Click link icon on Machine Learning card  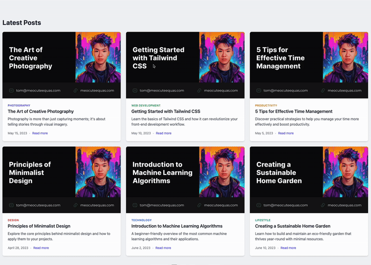(199, 205)
